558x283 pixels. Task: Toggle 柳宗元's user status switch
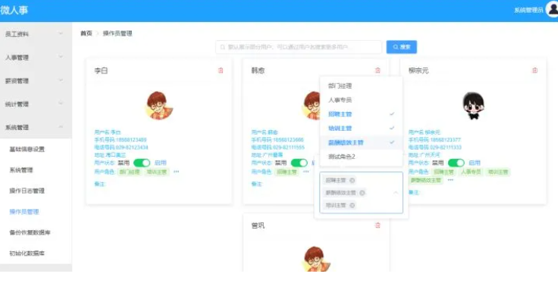(456, 163)
